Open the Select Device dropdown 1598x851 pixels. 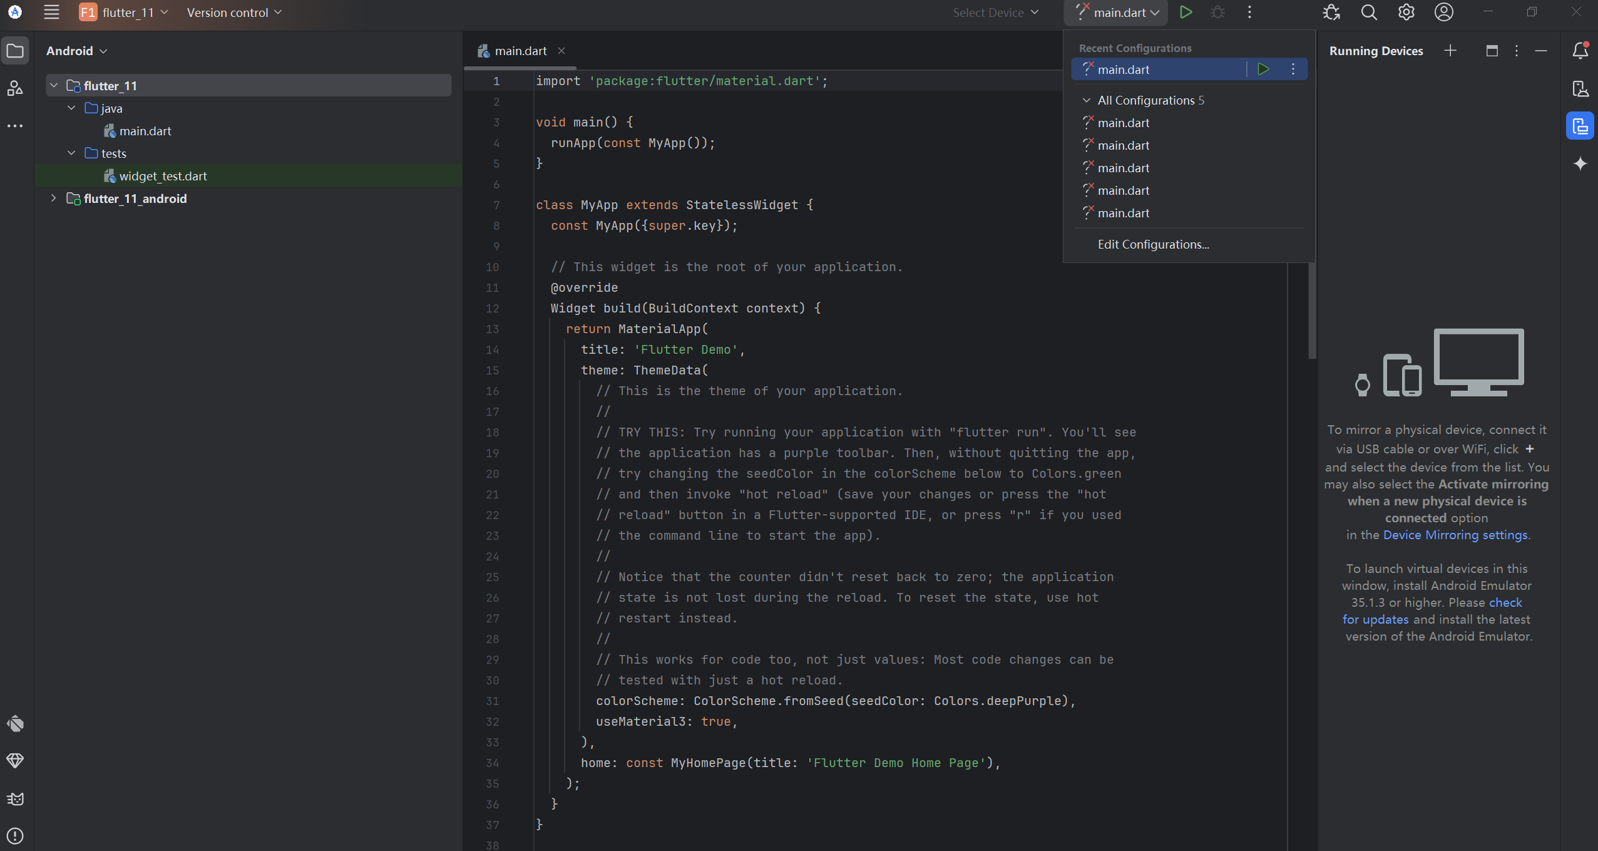pos(996,12)
